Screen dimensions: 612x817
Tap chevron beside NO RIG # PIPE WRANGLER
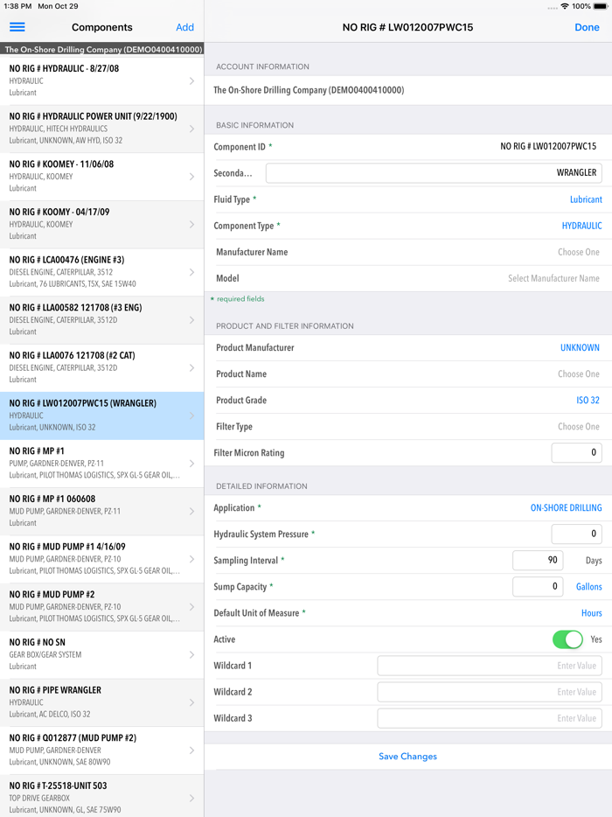coord(191,702)
